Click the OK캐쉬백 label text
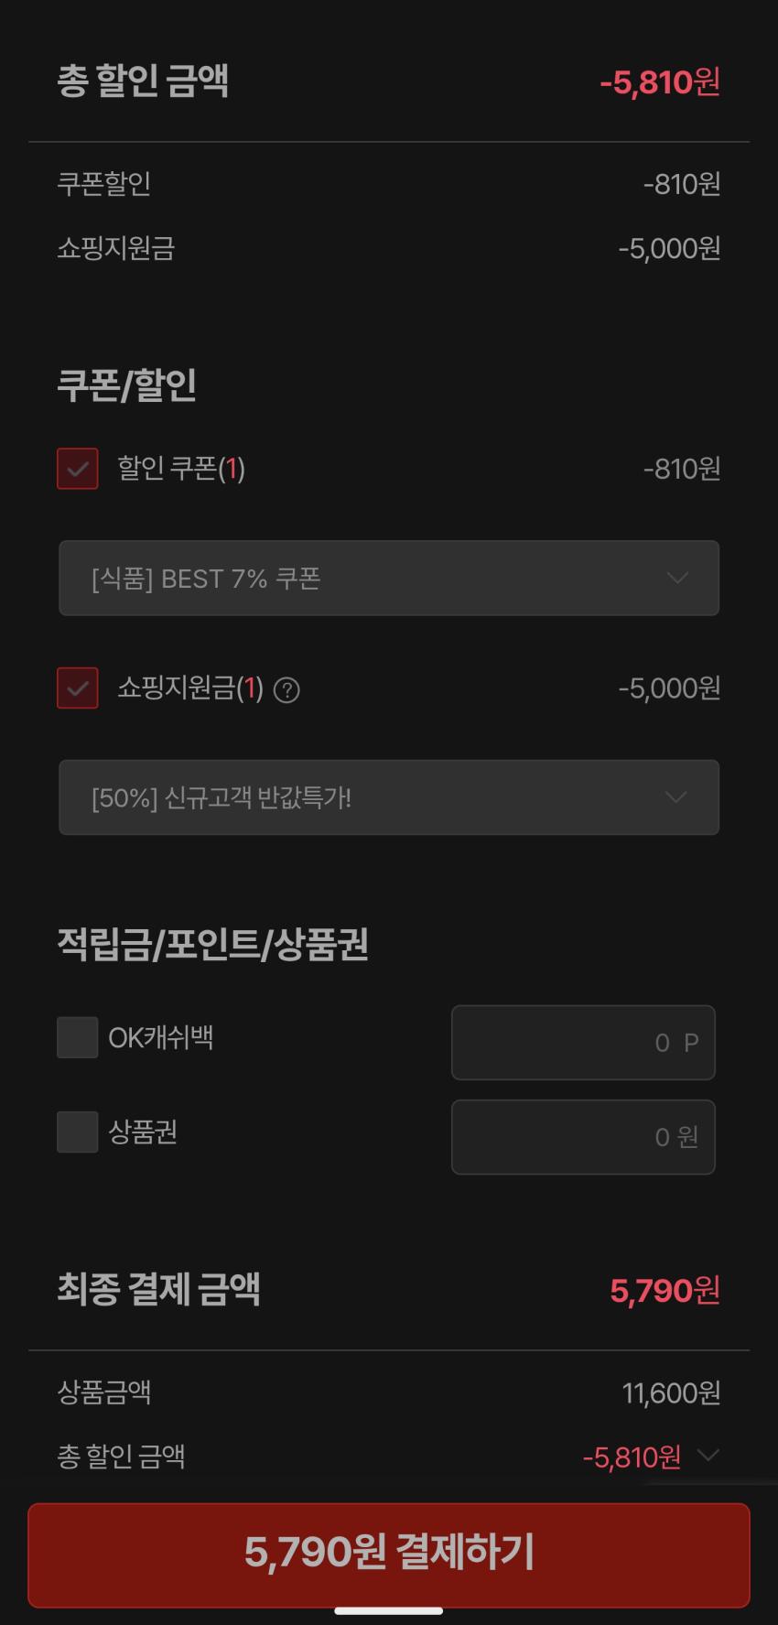 (x=161, y=1037)
